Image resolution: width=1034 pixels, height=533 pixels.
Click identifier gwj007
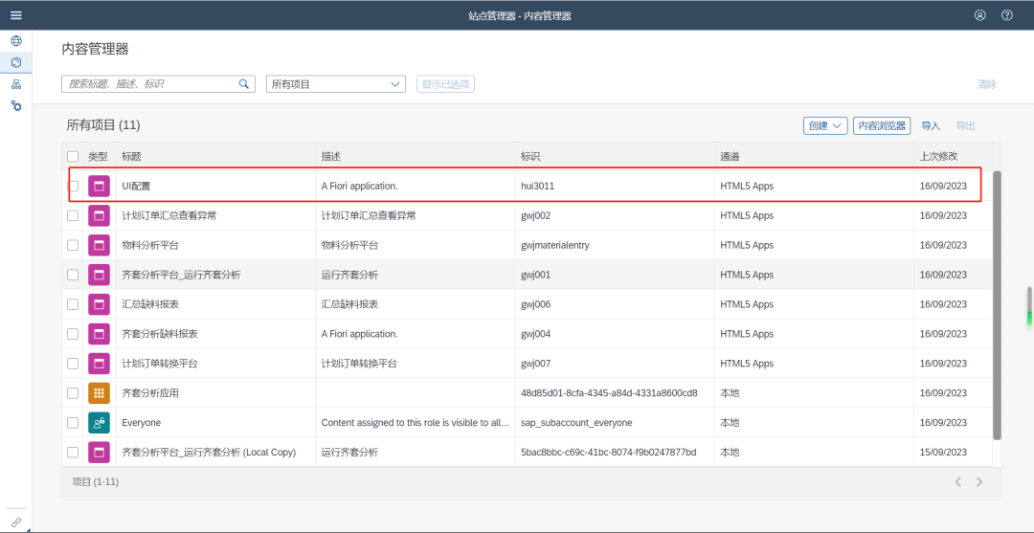(x=535, y=364)
